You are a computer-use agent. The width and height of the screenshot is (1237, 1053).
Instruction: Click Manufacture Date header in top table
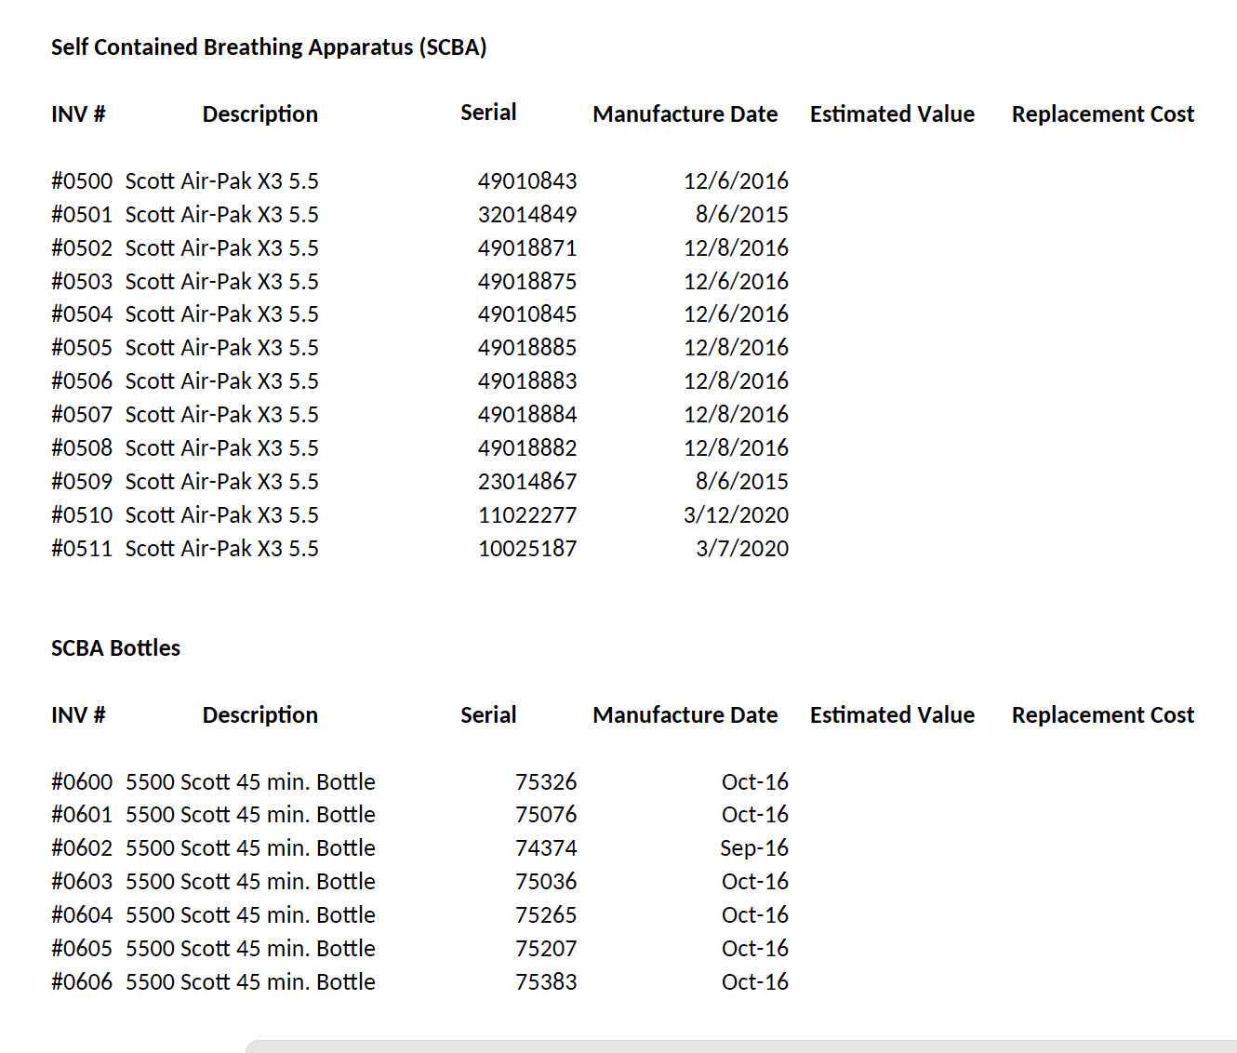point(685,114)
